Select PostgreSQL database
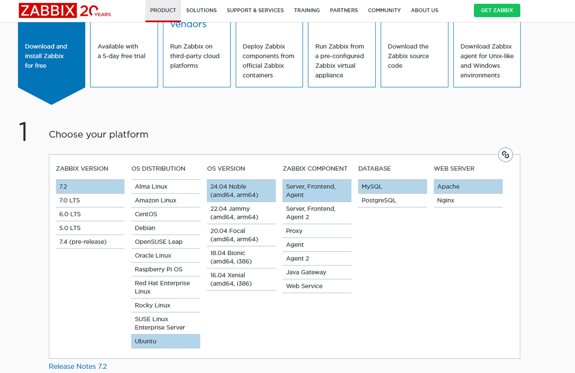Image resolution: width=575 pixels, height=373 pixels. point(392,200)
